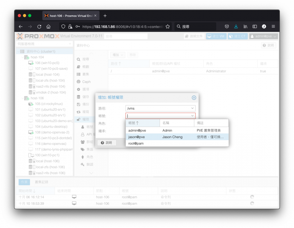Bookmark this page with the star icon

coord(168,26)
